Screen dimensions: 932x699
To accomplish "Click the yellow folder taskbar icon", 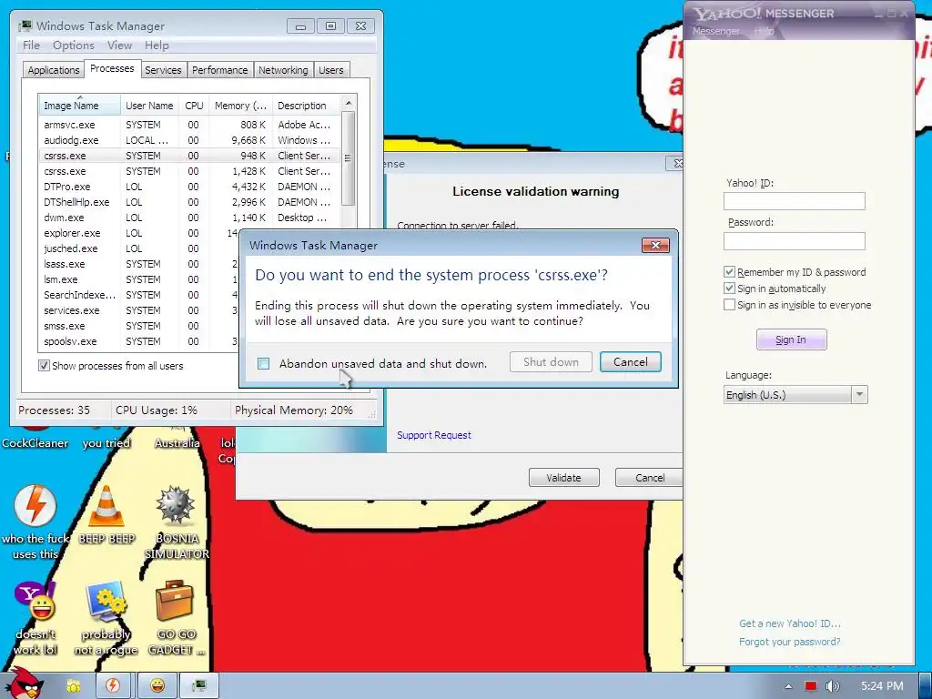I will tap(73, 685).
